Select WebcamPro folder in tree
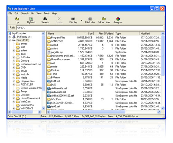The image size is (173, 143). (x=25, y=105)
